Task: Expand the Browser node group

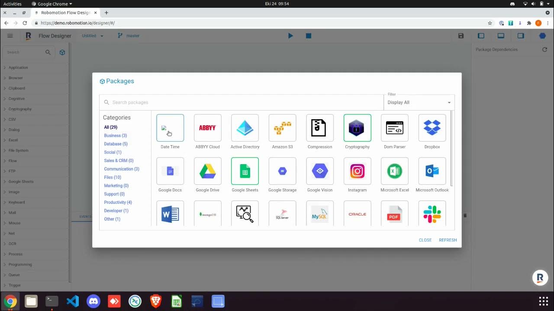Action: coord(35,78)
